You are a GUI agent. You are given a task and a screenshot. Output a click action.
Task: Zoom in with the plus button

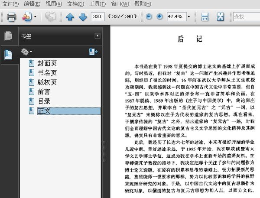pyautogui.click(x=159, y=16)
